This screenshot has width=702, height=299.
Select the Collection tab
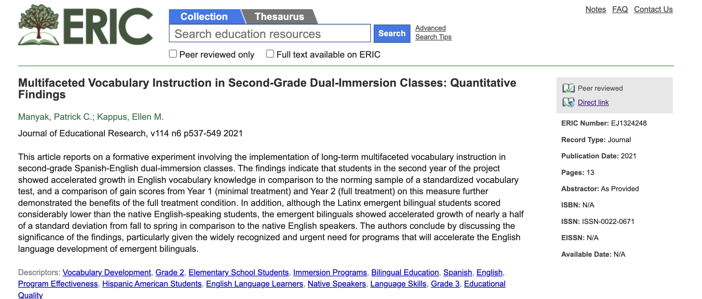coord(204,17)
